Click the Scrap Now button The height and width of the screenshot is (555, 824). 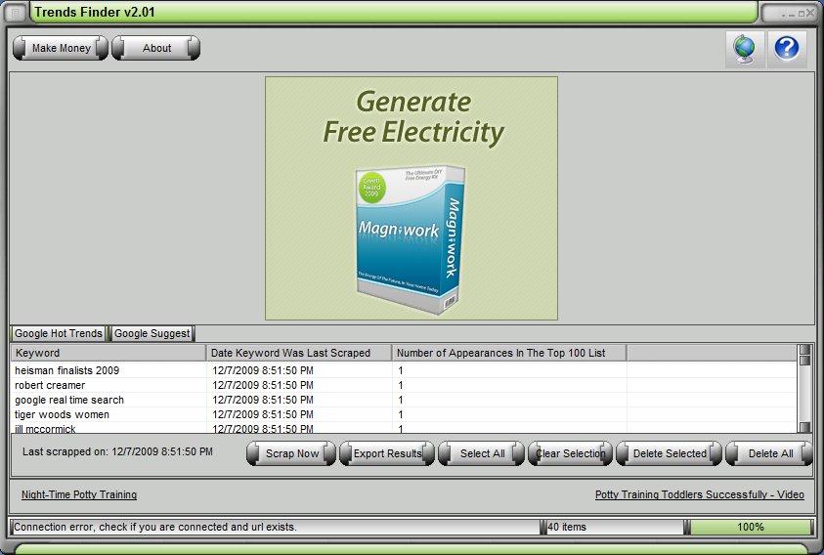[x=291, y=453]
